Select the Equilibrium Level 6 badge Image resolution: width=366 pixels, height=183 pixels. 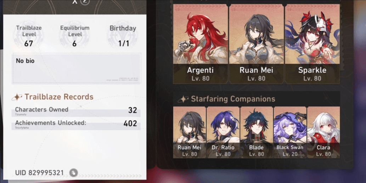coord(74,36)
